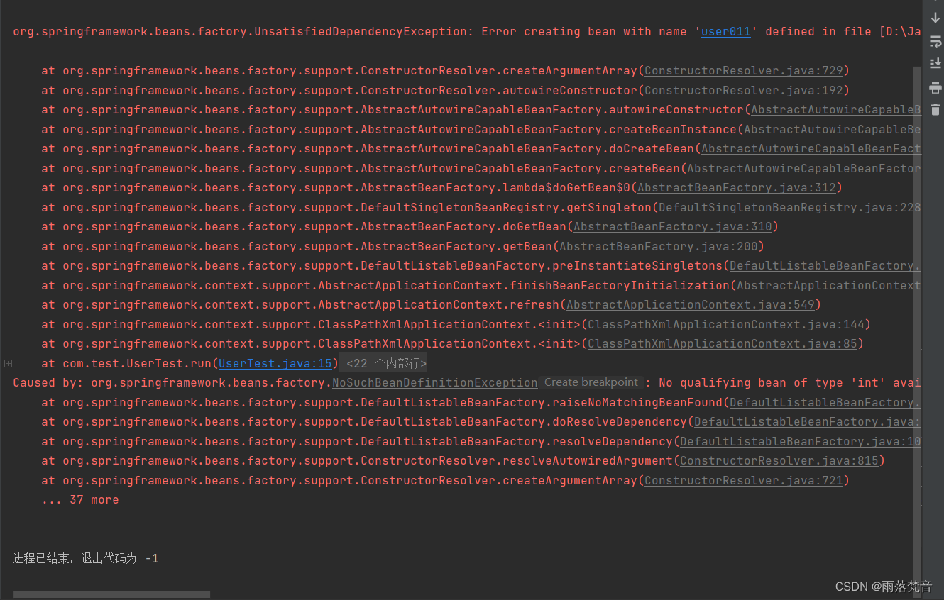Image resolution: width=944 pixels, height=600 pixels.
Task: Open UserTest.java:15 source link
Action: [x=275, y=363]
